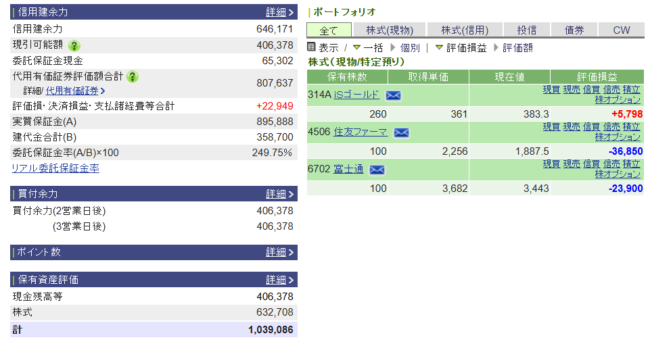Click 現買 for the iSゴールド row
Viewport: 650px width, 344px height.
click(551, 90)
